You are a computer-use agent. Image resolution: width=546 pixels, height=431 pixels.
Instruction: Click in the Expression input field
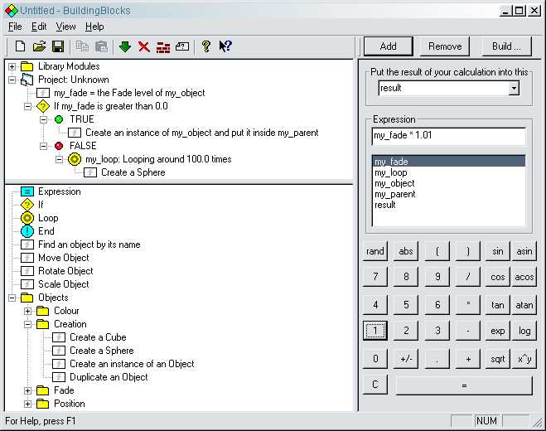click(448, 136)
